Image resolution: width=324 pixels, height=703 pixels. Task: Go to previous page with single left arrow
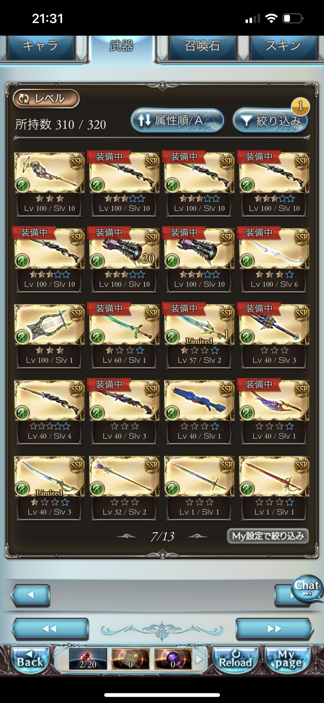(31, 595)
